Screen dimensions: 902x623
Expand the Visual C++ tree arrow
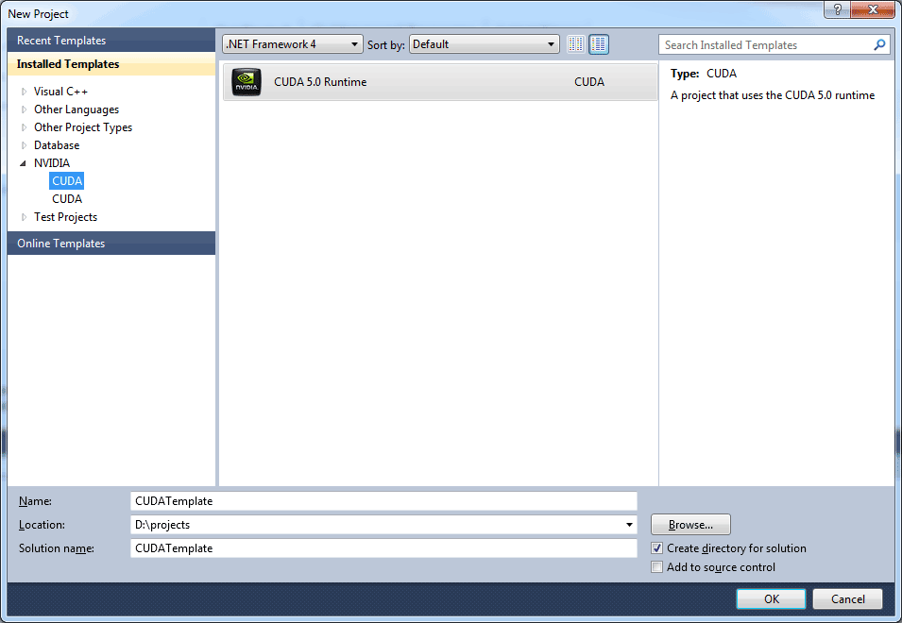(24, 92)
